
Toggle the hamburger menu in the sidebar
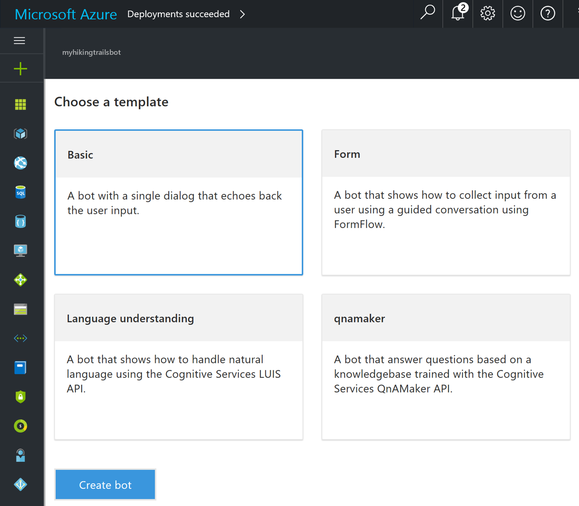[x=19, y=41]
